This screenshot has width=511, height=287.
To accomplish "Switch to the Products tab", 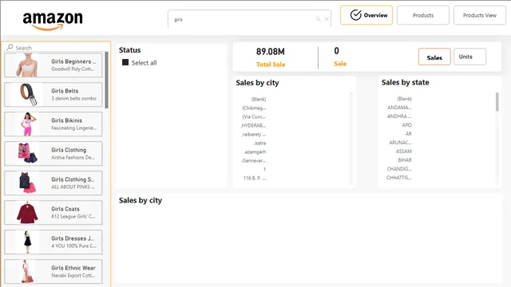I will tap(423, 15).
